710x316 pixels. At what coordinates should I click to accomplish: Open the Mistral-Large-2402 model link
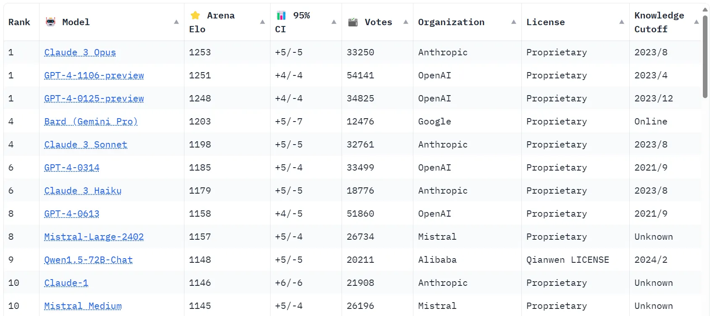pyautogui.click(x=94, y=236)
